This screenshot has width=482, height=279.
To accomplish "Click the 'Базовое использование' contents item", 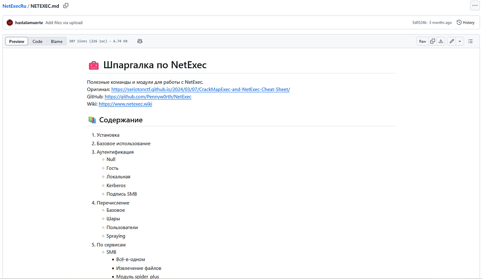I will pyautogui.click(x=123, y=144).
